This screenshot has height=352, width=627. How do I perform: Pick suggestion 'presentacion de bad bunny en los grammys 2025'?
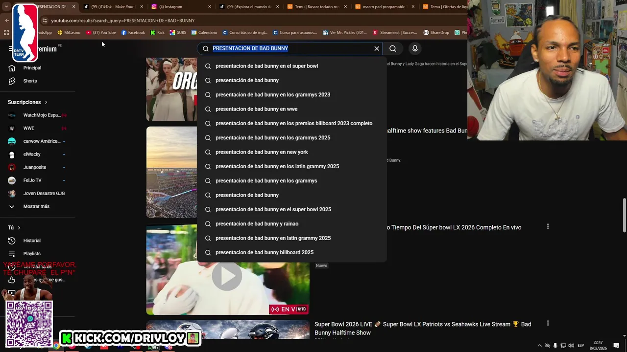click(x=292, y=138)
